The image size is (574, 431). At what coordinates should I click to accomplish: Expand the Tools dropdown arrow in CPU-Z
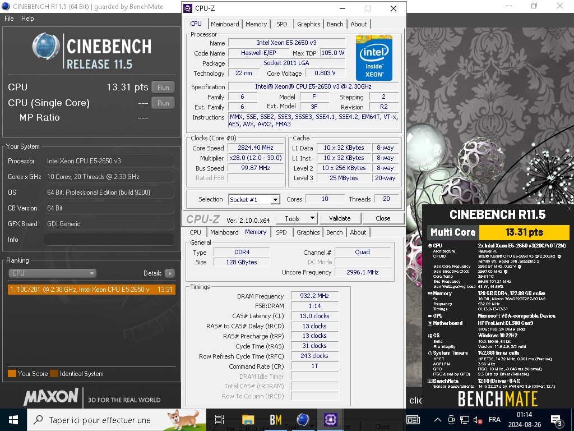pyautogui.click(x=312, y=218)
